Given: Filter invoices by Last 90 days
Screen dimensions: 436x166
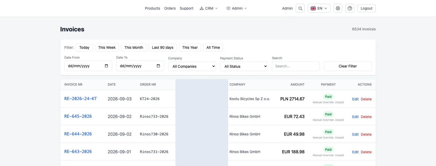Looking at the screenshot, I should tap(163, 47).
